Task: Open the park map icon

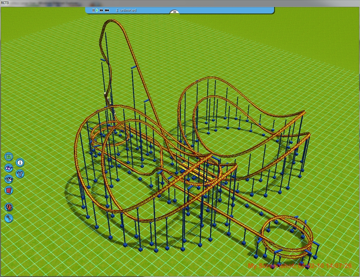Action: 9,157
